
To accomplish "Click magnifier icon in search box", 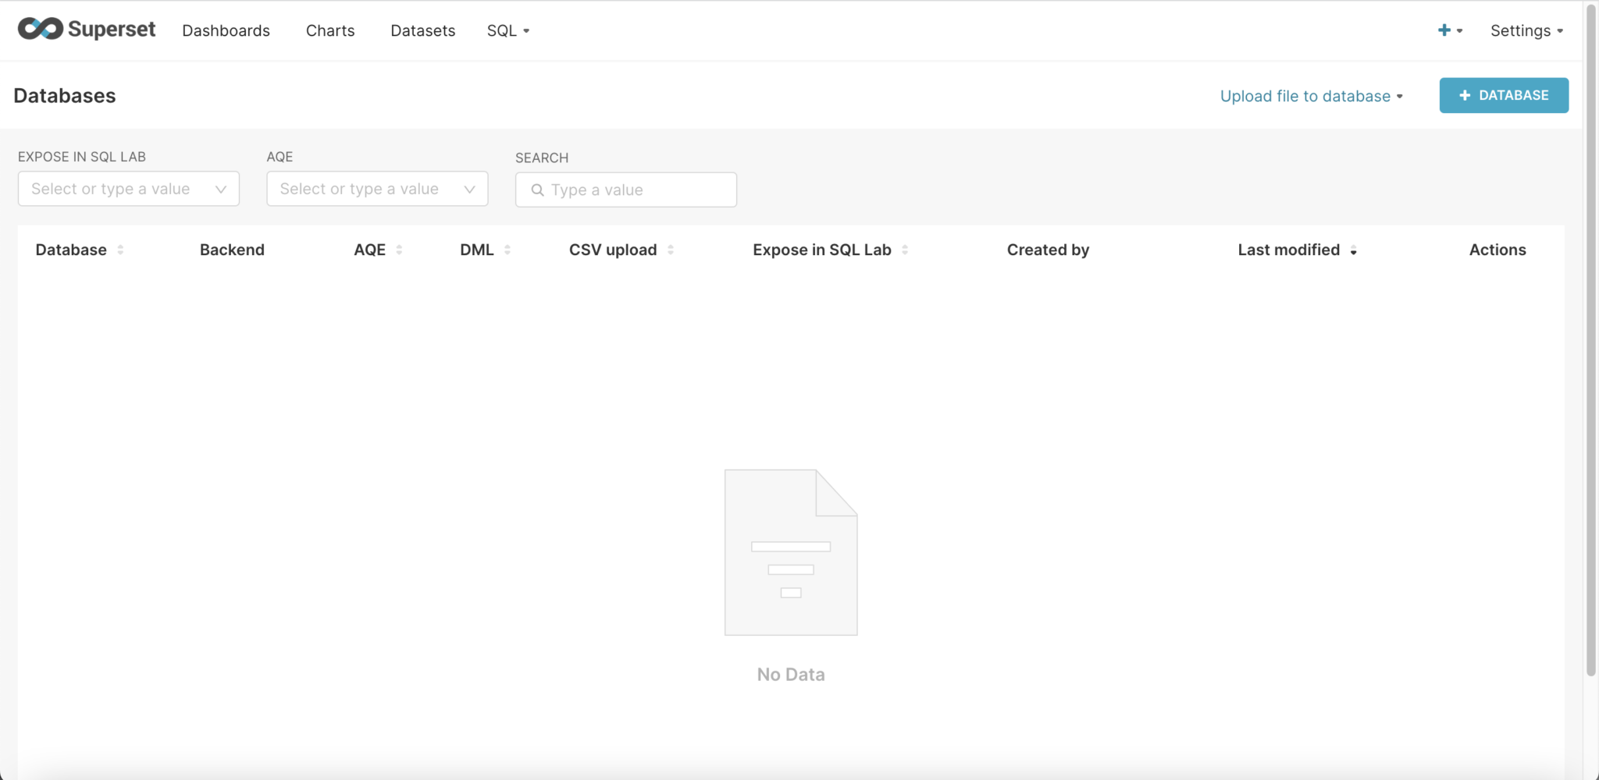I will pos(537,190).
